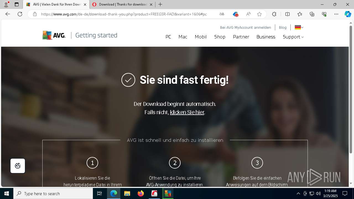
Task: Open Microsoft Edge taskbar icon
Action: [x=114, y=193]
